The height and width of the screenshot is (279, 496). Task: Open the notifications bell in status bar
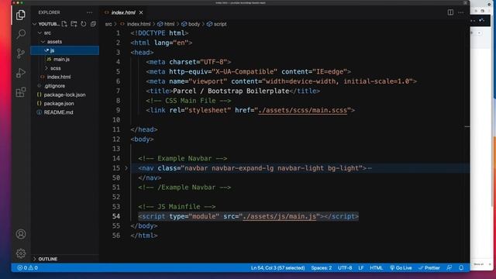click(461, 268)
